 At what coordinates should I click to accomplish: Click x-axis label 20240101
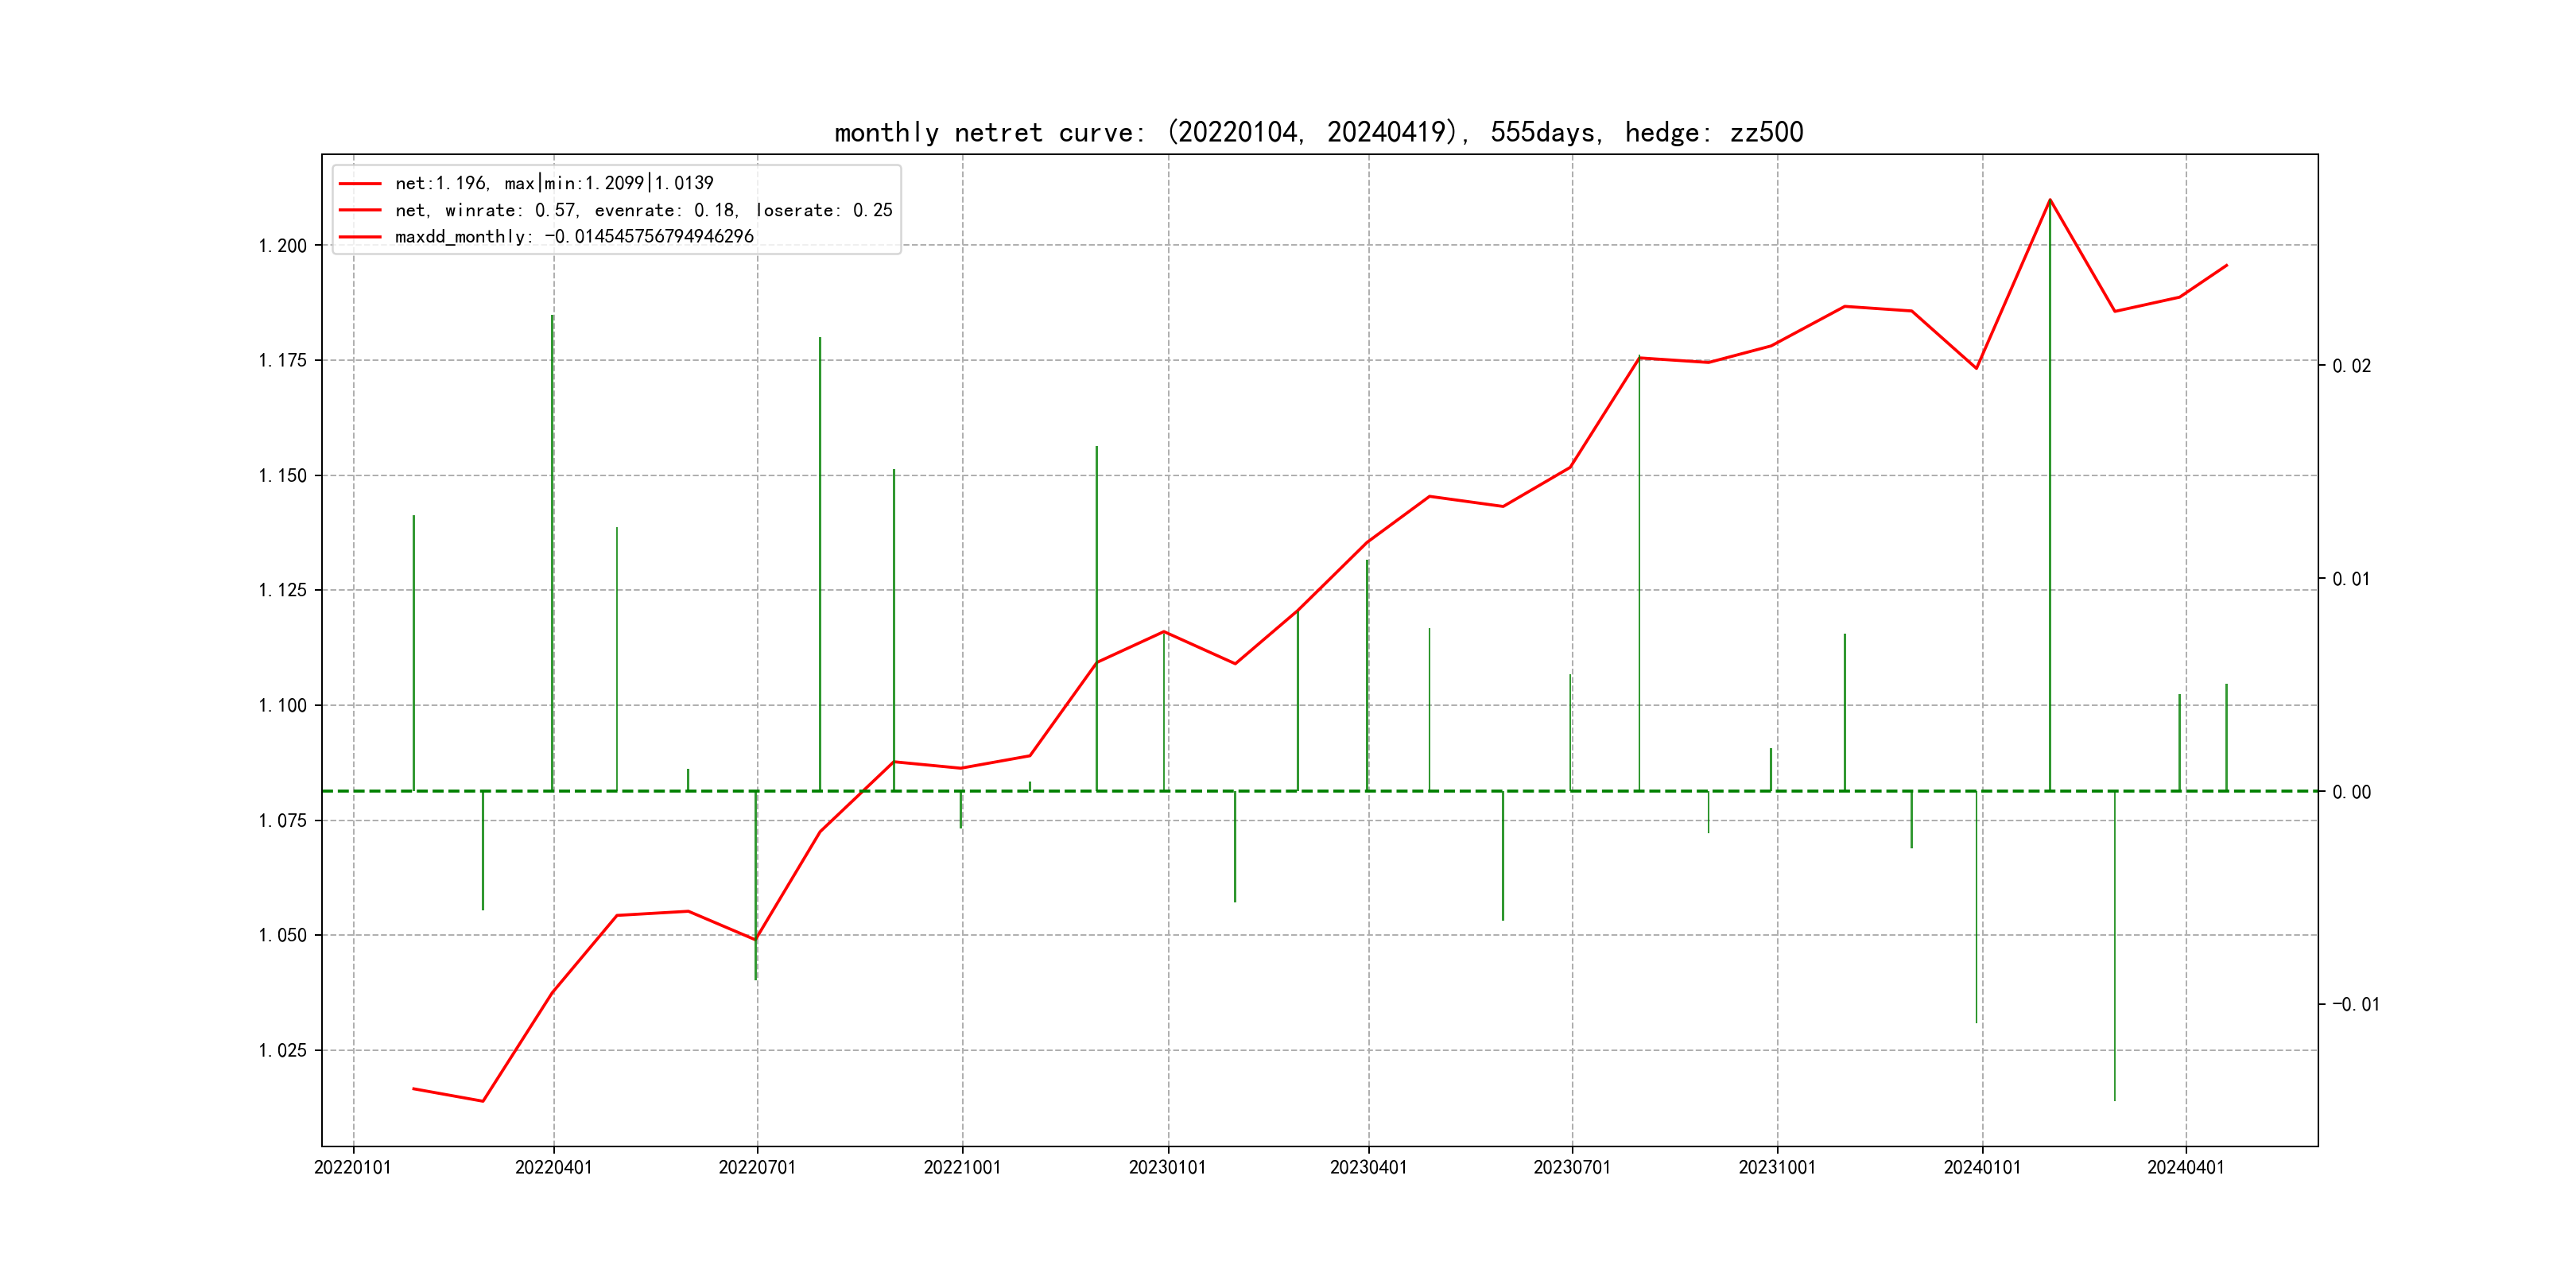pos(1982,1168)
